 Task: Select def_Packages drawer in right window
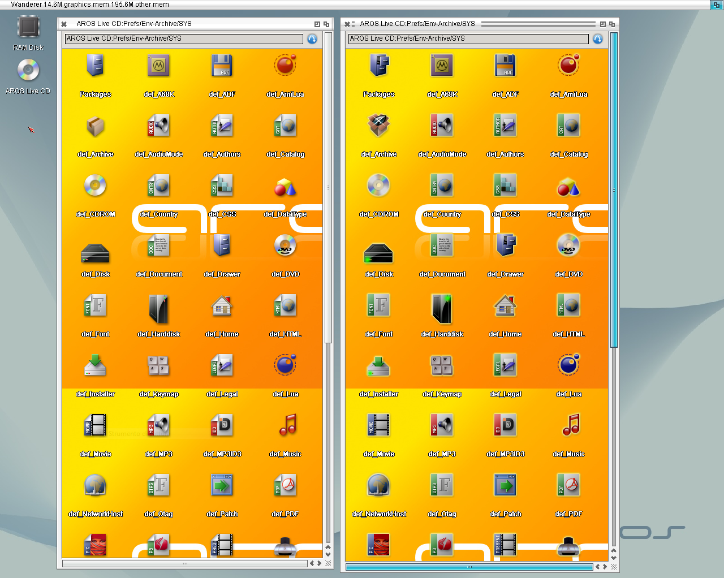pos(378,66)
